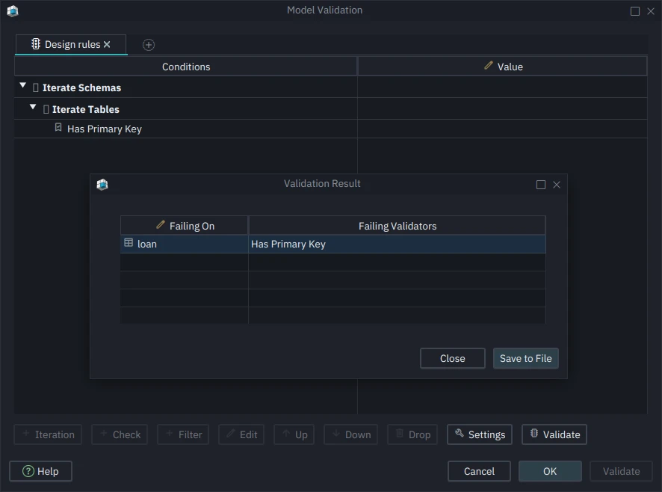Click the Filter button
662x492 pixels.
[183, 434]
